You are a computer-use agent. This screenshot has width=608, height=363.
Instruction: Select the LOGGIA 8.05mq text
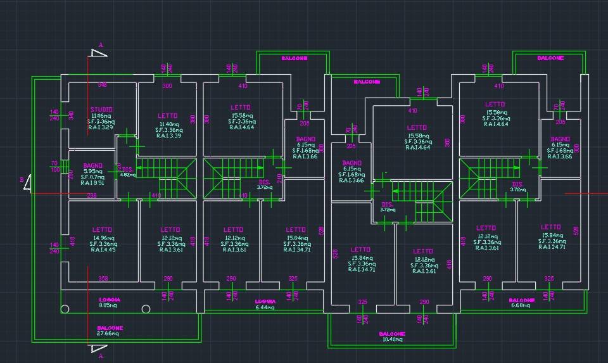[110, 302]
